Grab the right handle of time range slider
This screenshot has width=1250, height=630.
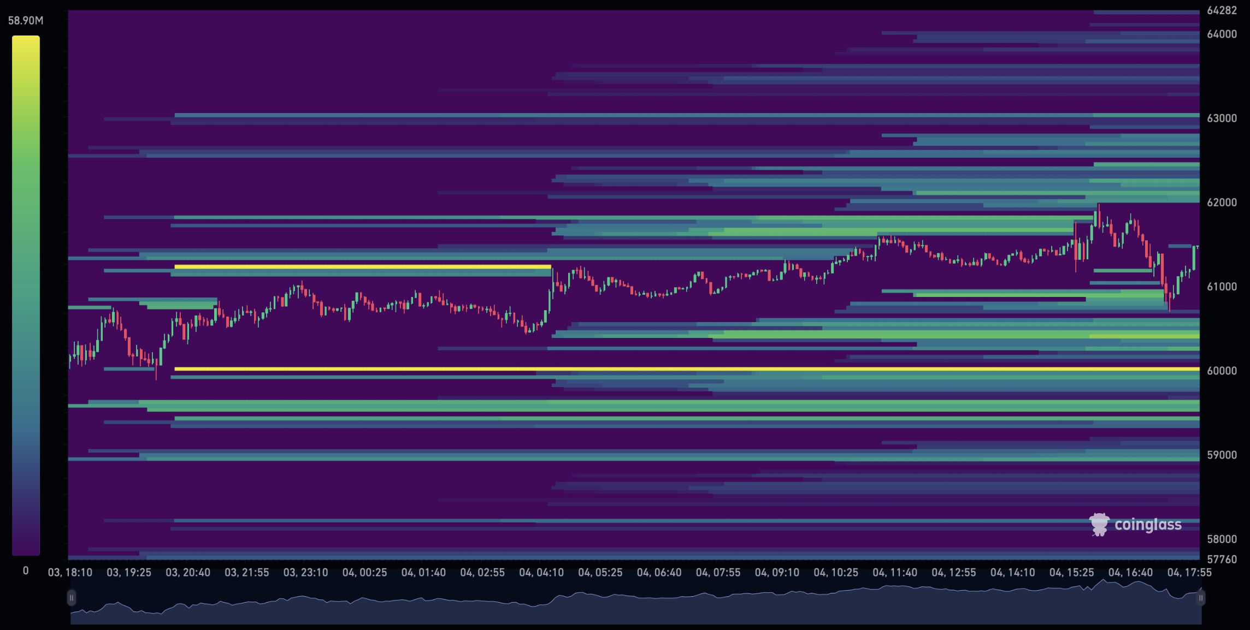coord(1201,598)
